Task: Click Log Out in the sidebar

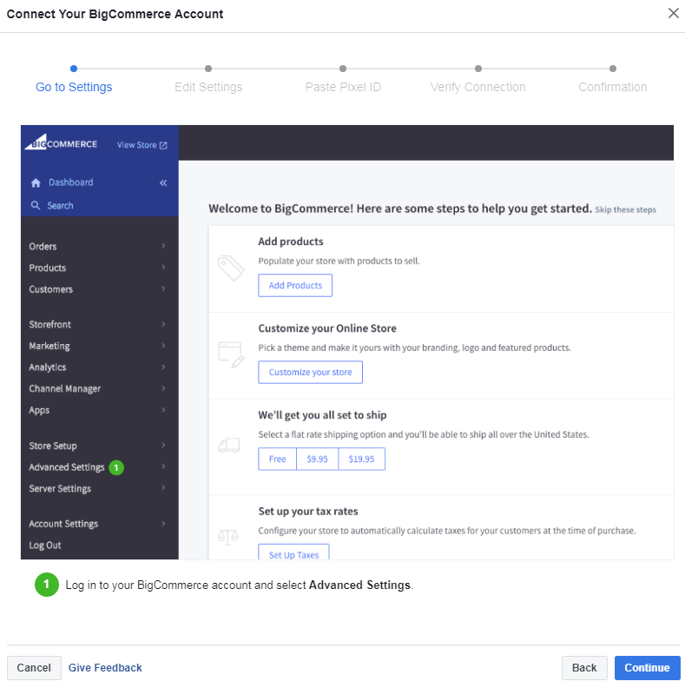Action: tap(45, 546)
